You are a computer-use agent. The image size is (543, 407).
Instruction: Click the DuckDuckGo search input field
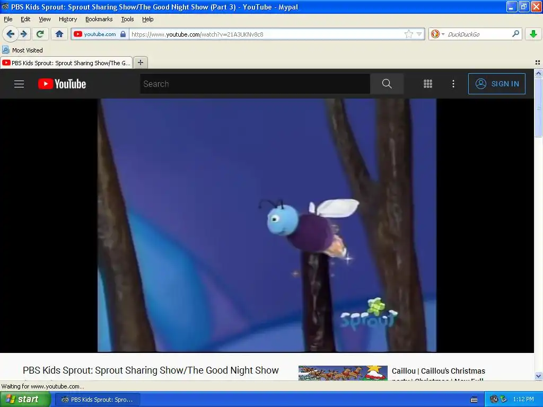click(478, 34)
